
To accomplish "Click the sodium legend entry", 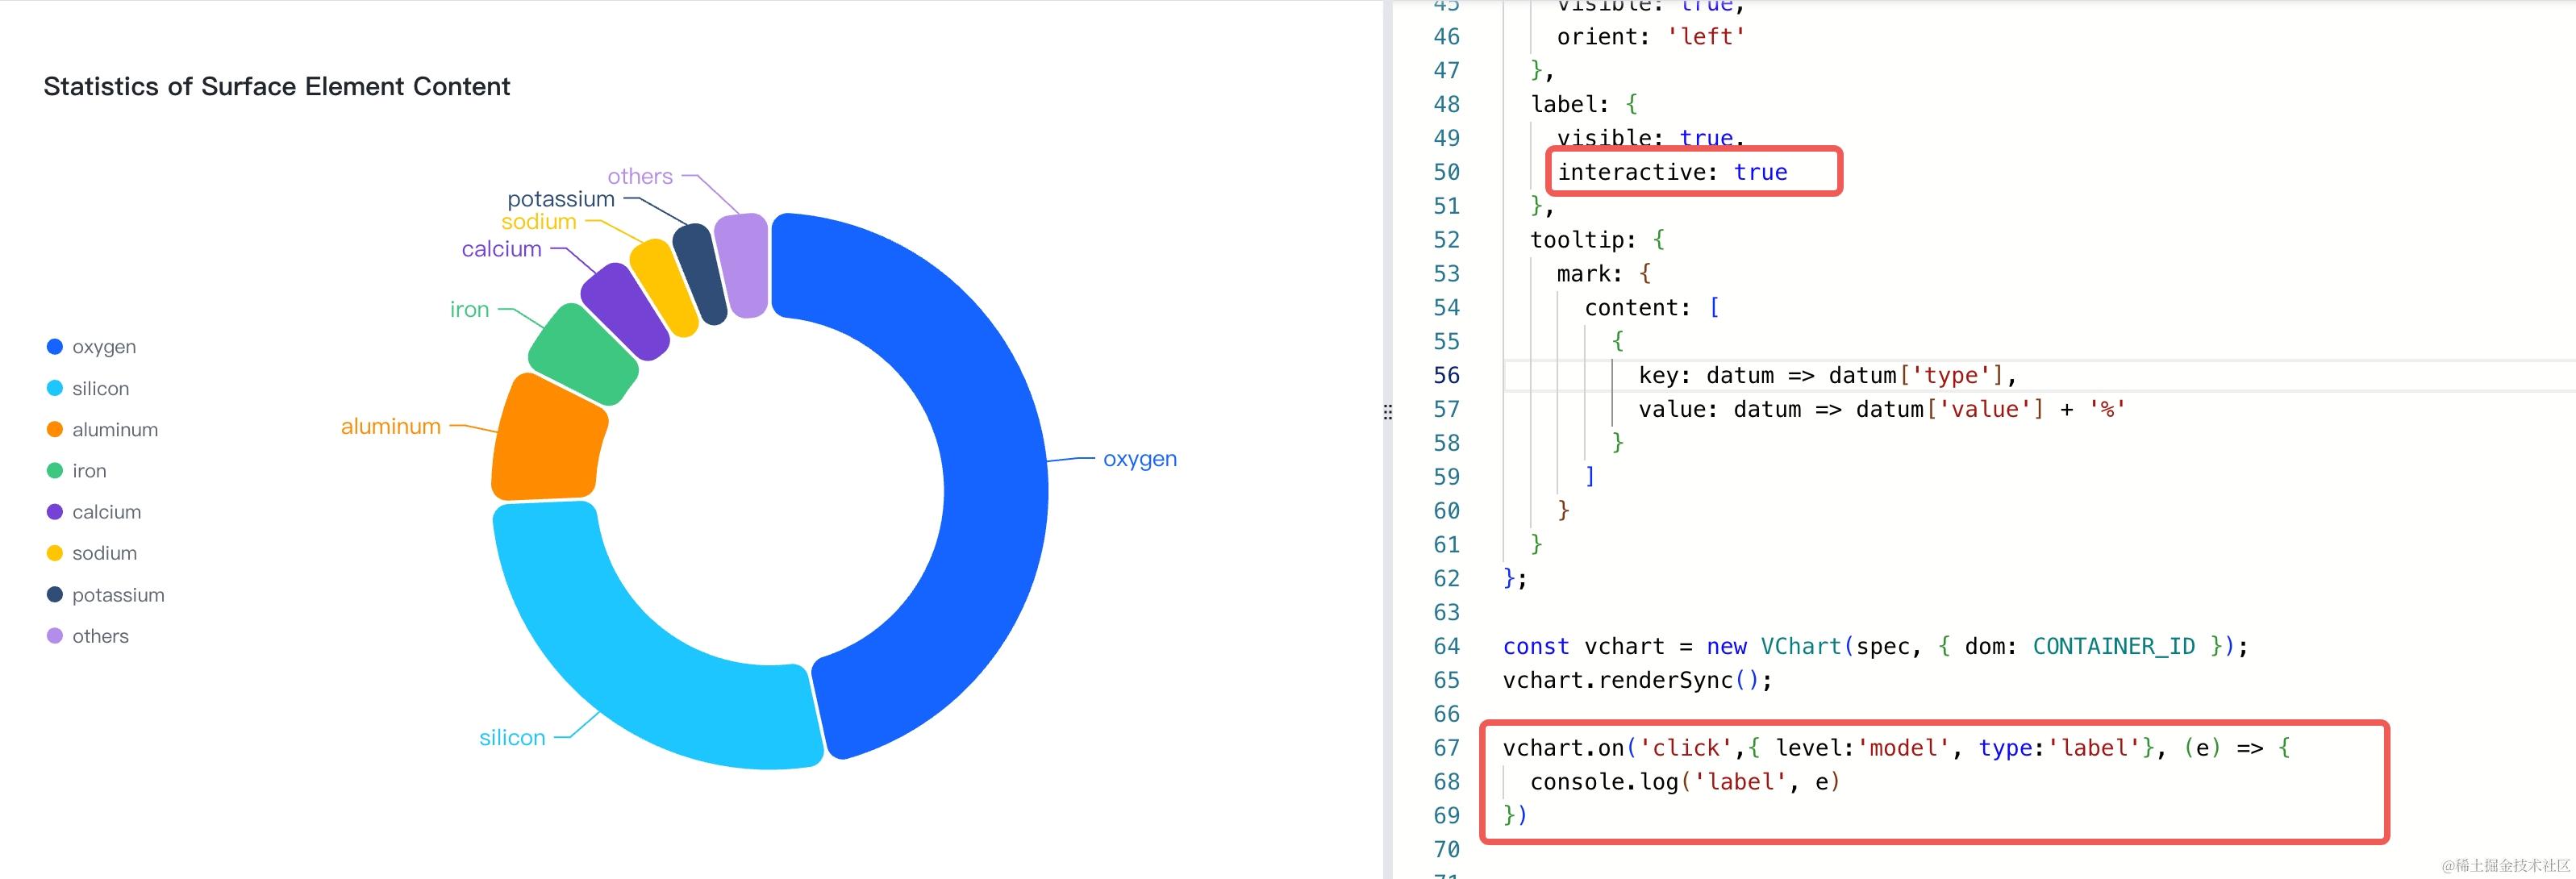I will point(104,553).
